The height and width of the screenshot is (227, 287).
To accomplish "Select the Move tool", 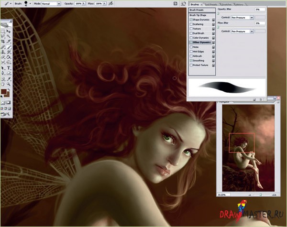I will (x=9, y=31).
